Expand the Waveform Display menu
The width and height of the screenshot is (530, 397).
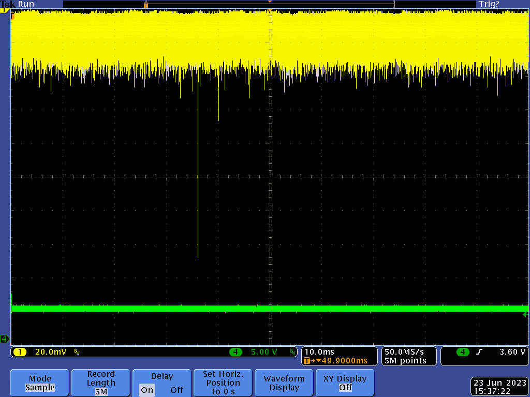[284, 383]
